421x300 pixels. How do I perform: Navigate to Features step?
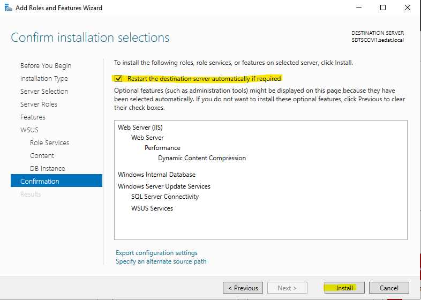coord(33,117)
